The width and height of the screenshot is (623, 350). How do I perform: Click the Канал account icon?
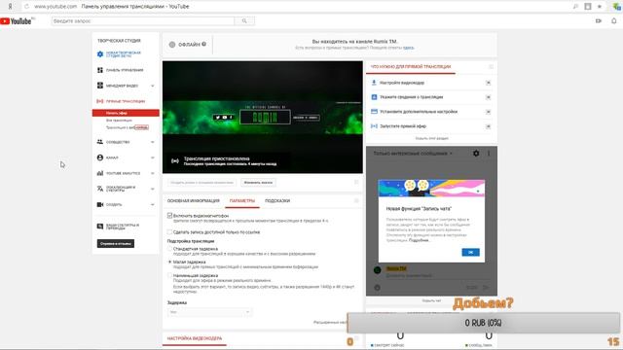(x=100, y=157)
